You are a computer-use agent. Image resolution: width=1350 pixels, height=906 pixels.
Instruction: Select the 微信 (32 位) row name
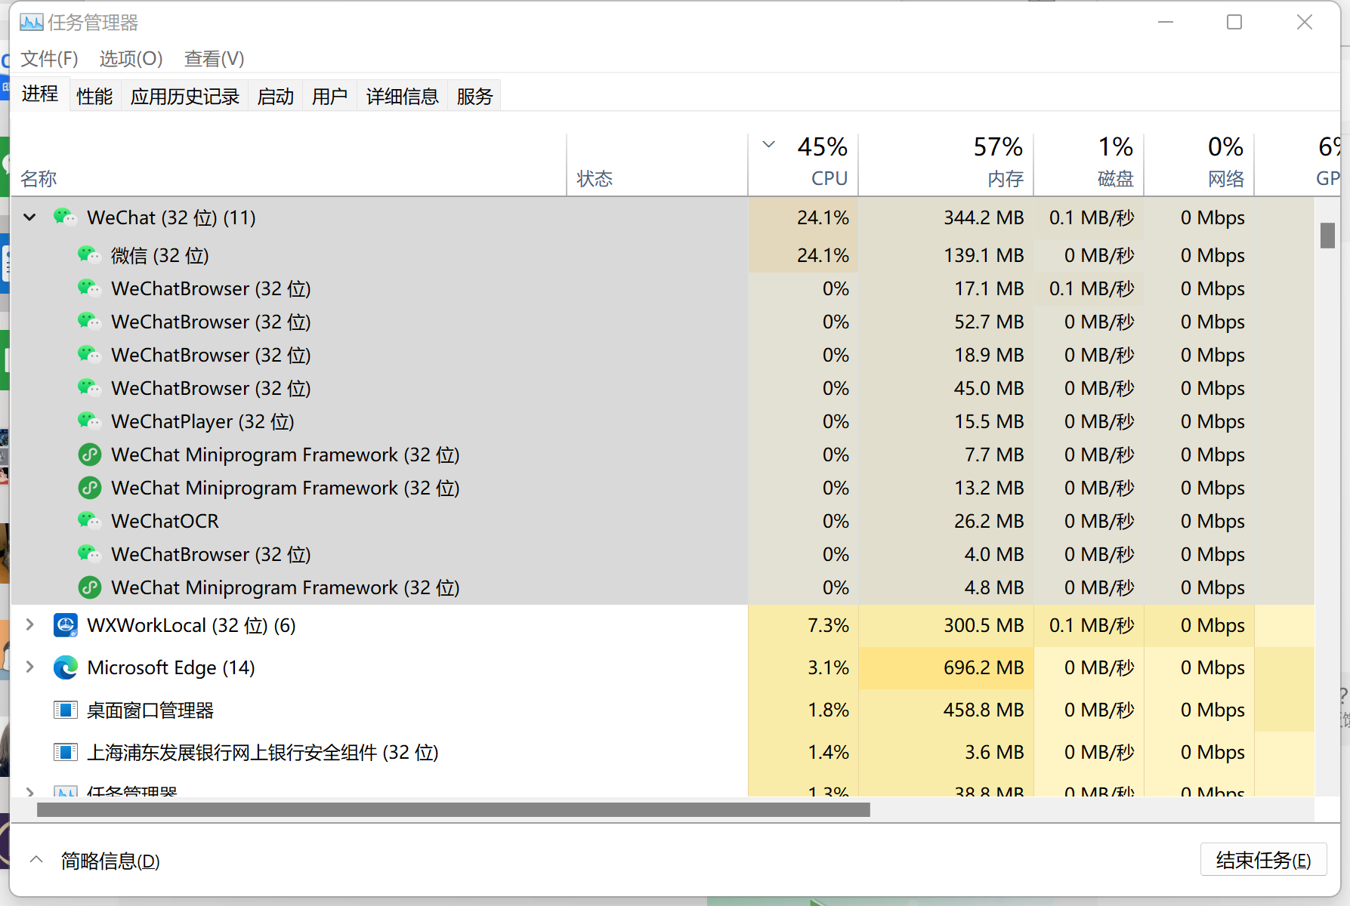[x=160, y=255]
